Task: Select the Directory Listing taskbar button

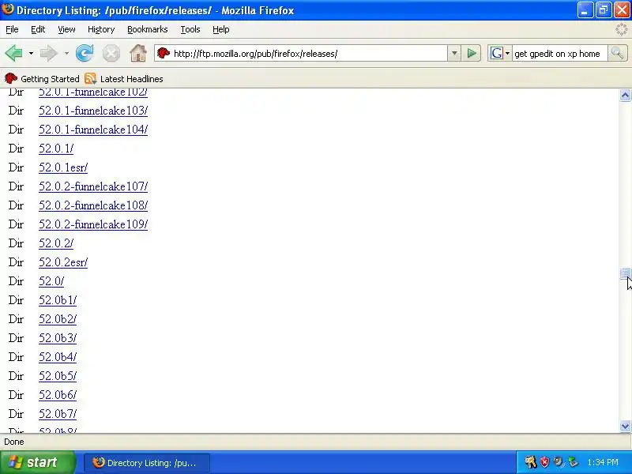Action: [x=147, y=463]
